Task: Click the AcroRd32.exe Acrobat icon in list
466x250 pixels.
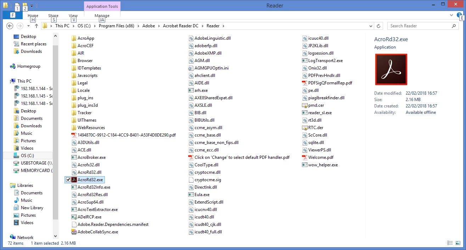Action: click(x=74, y=180)
